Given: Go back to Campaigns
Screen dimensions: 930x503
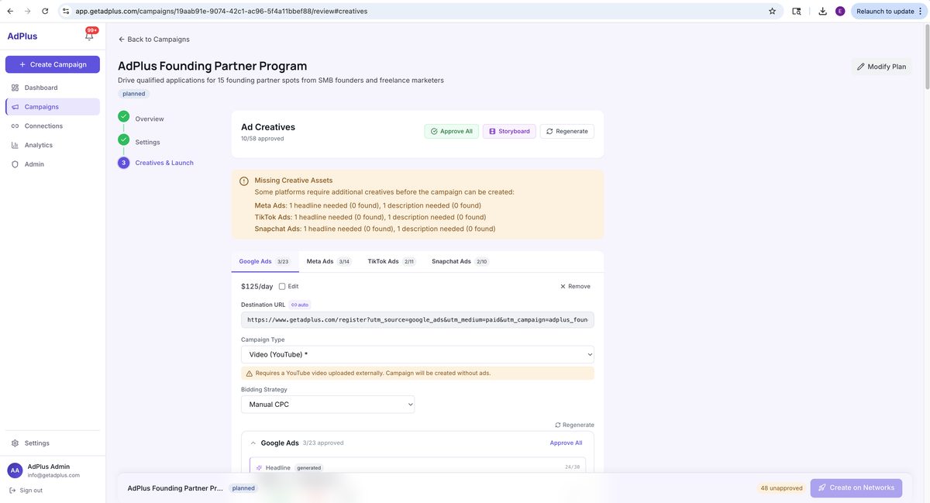Looking at the screenshot, I should coord(153,39).
